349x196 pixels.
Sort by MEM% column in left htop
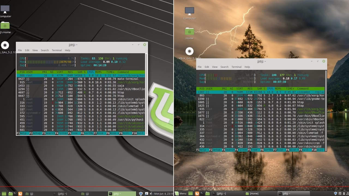(98, 72)
